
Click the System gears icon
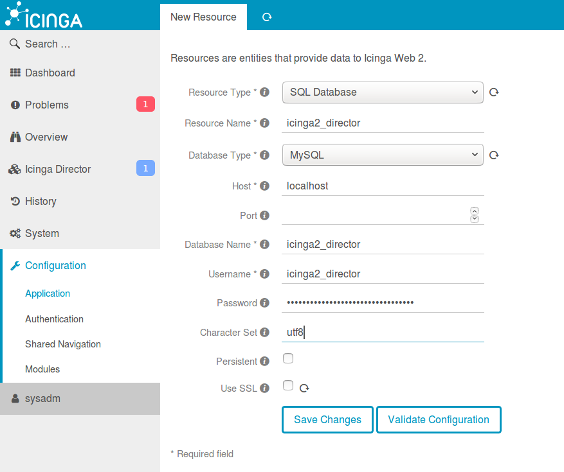point(15,234)
